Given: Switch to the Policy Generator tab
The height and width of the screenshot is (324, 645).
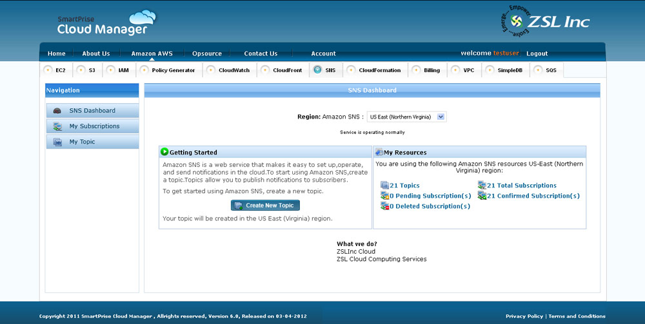Looking at the screenshot, I should coord(169,70).
